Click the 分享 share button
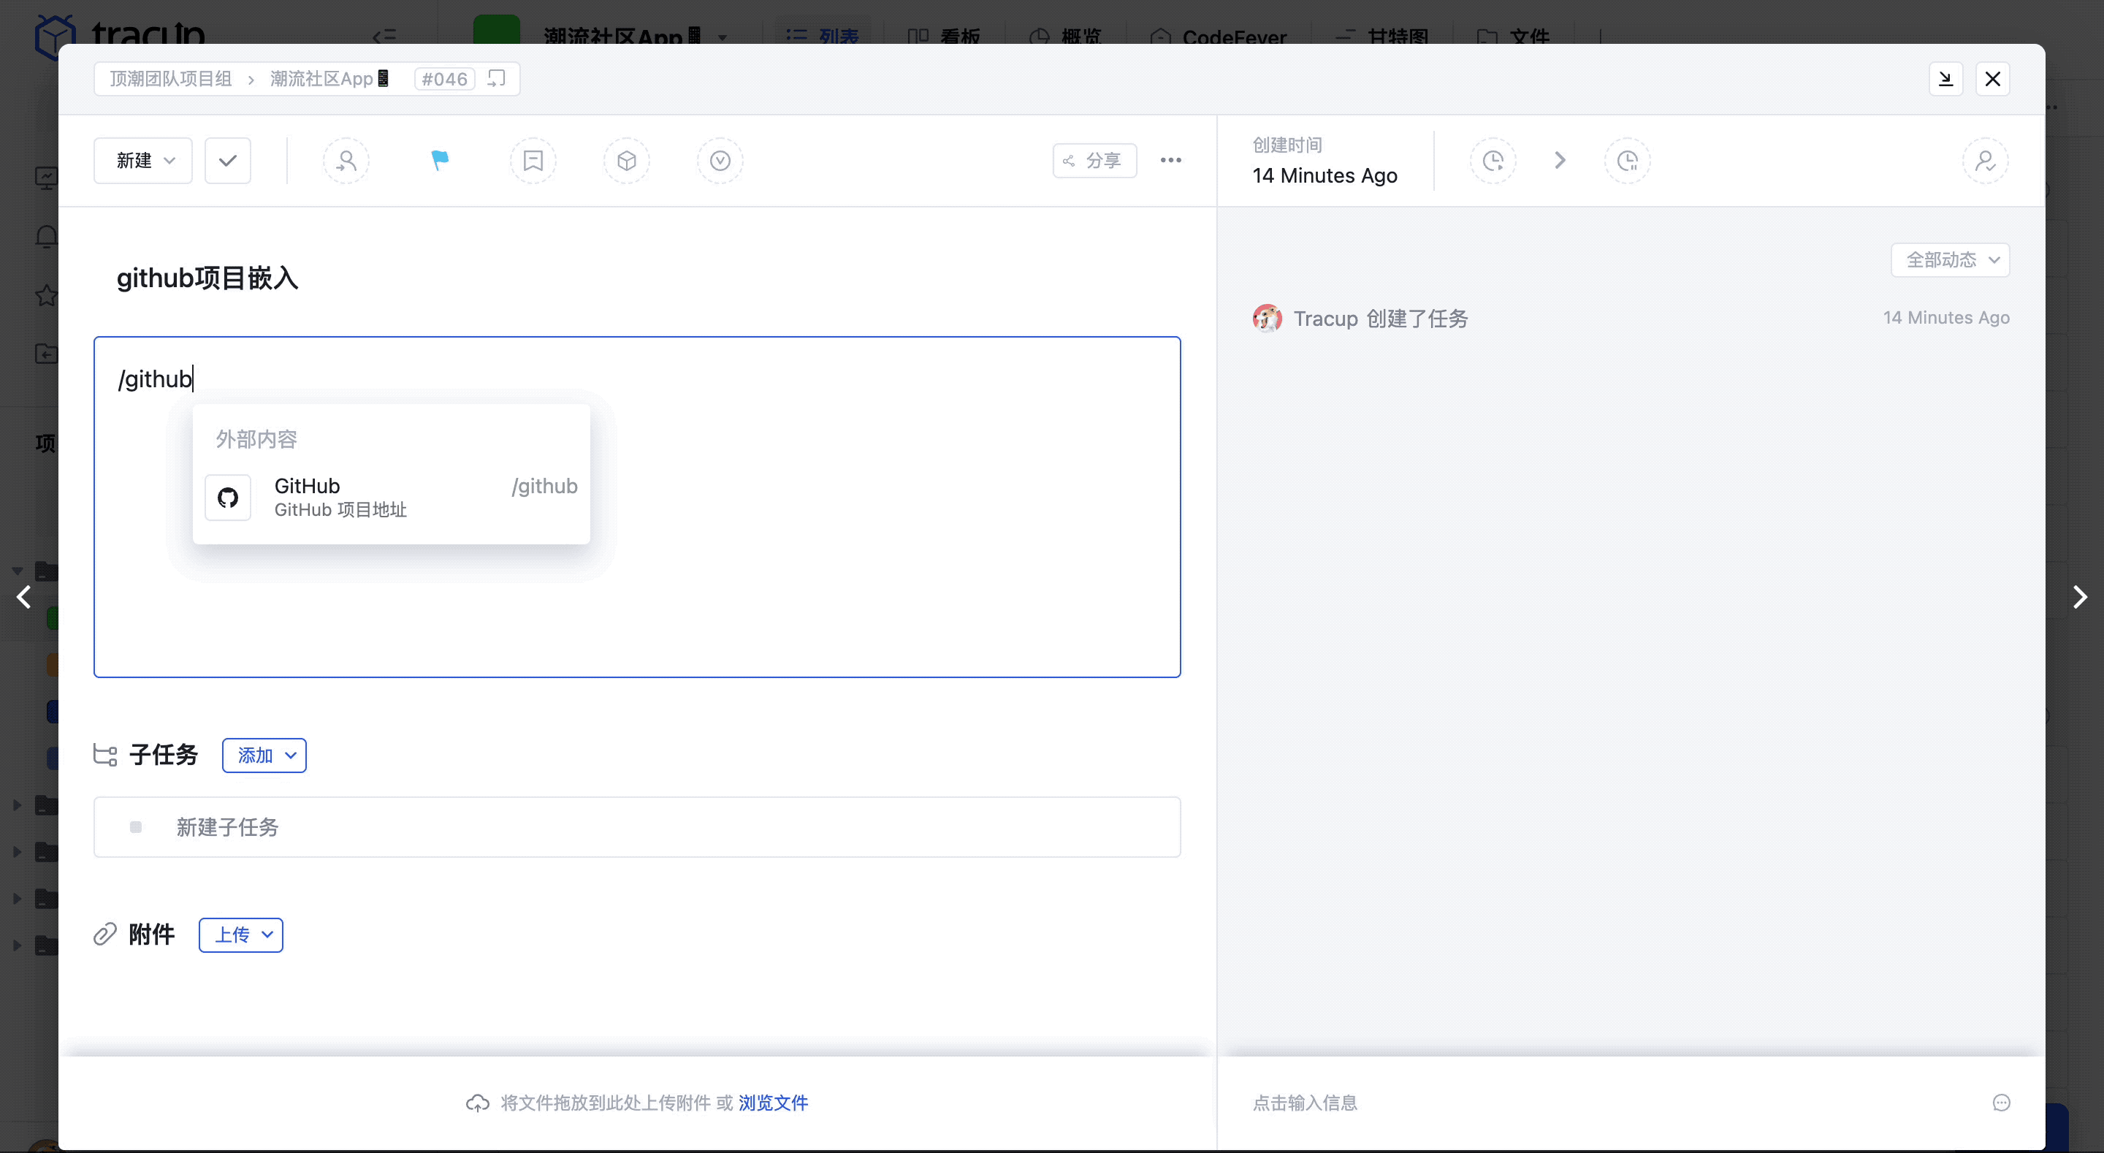 pos(1094,160)
